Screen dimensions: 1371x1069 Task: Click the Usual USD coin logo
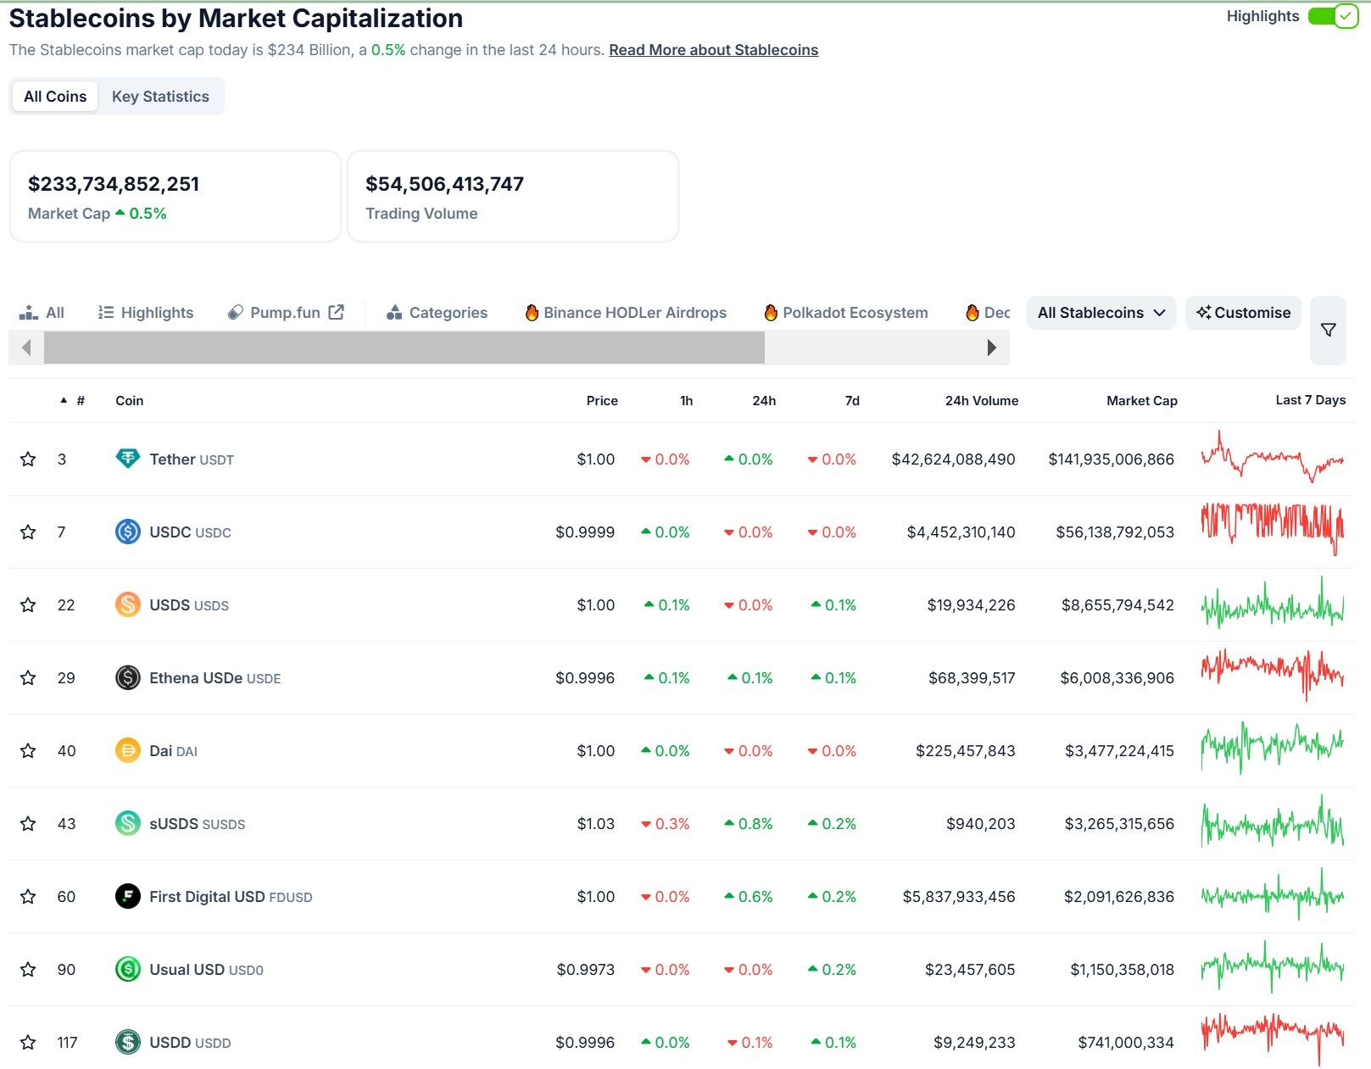pos(128,969)
